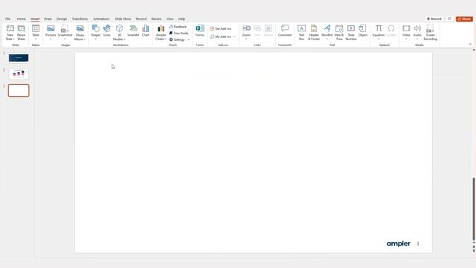Click Get Add-ins
Viewport: 476px width, 268px height.
[x=221, y=28]
